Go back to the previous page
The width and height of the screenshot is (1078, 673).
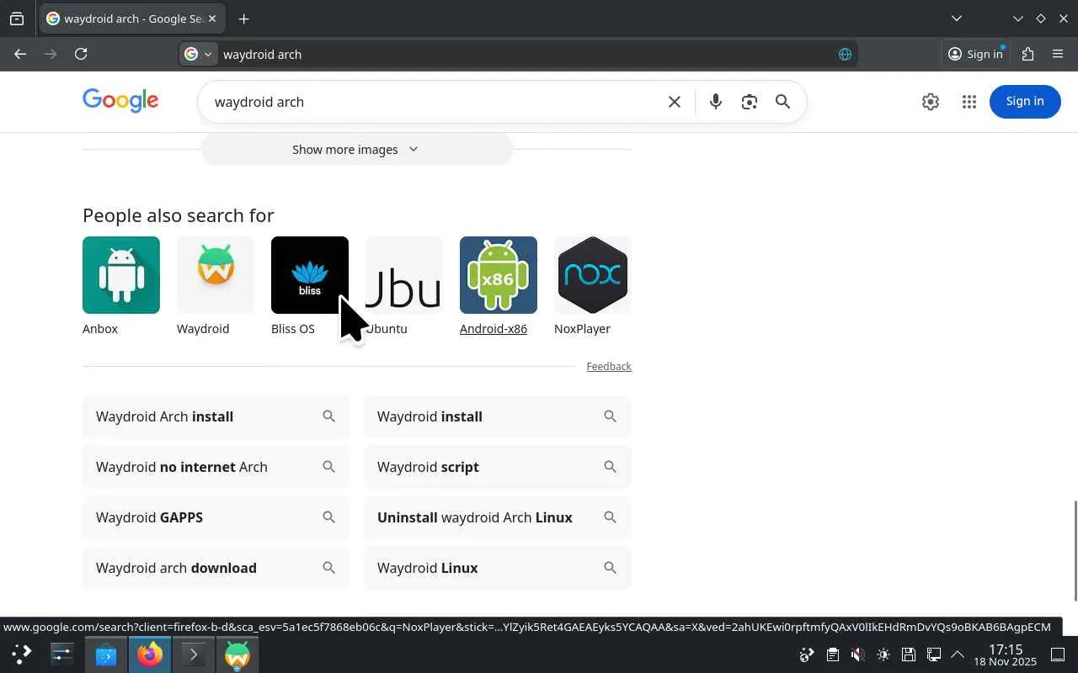click(x=20, y=54)
